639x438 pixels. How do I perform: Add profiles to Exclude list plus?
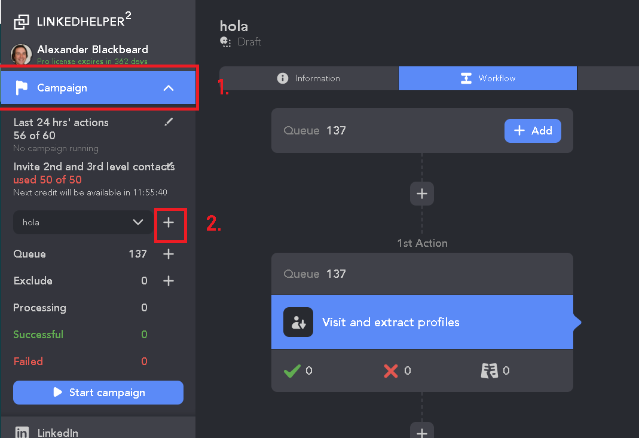pyautogui.click(x=169, y=281)
